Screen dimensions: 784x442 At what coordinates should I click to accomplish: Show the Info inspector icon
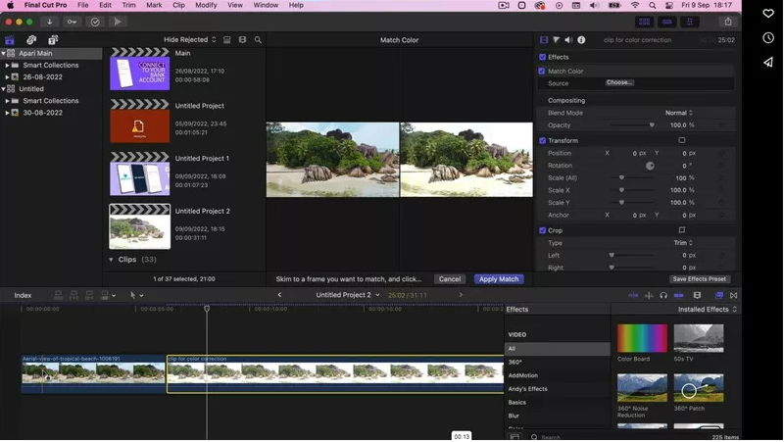(581, 40)
